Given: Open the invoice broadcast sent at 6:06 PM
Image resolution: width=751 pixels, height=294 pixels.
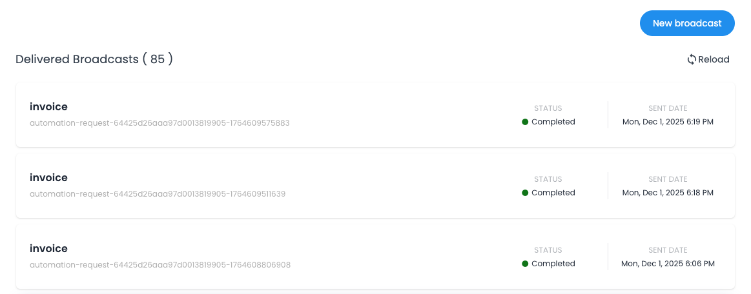Looking at the screenshot, I should tap(48, 249).
